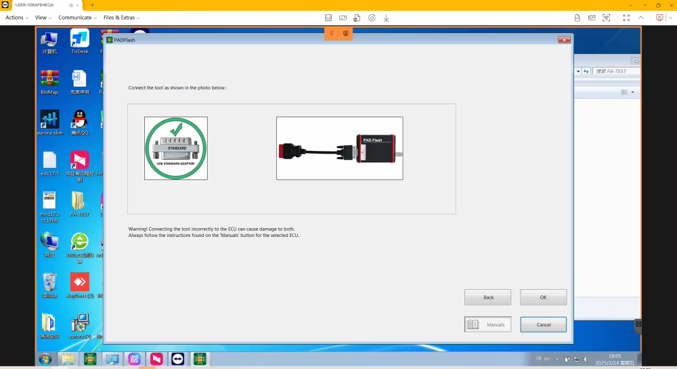Open the Manuals for the selected ECU
This screenshot has width=677, height=369.
(487, 324)
